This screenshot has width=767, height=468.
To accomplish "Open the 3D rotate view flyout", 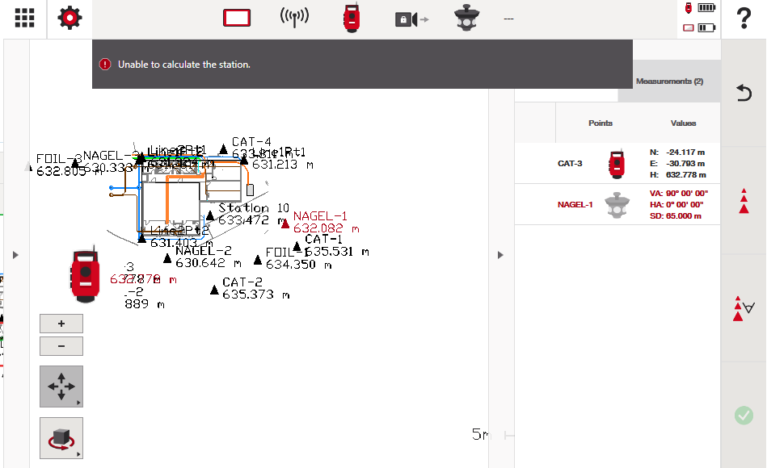I will point(61,438).
